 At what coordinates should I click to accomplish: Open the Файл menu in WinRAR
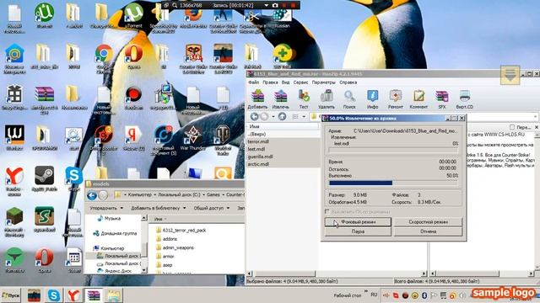(253, 82)
